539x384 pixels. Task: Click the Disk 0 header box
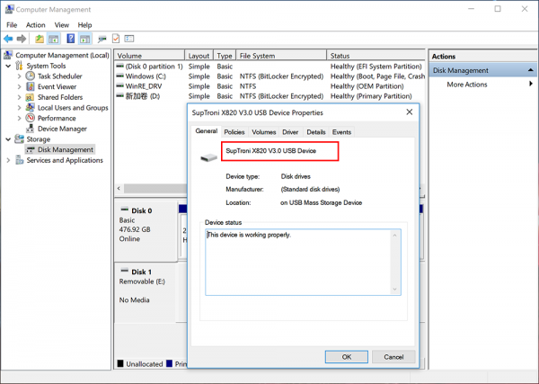click(146, 230)
